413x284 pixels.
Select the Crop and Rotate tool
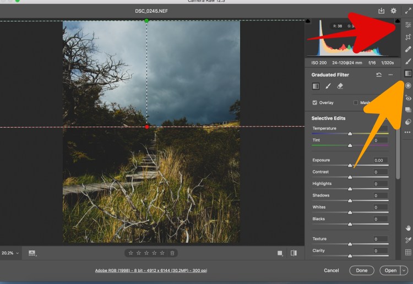pos(408,37)
